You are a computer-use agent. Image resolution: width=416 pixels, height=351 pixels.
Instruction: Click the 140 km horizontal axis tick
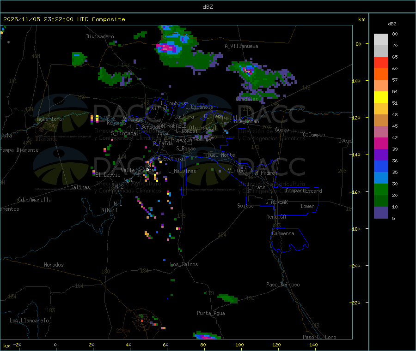(313, 345)
